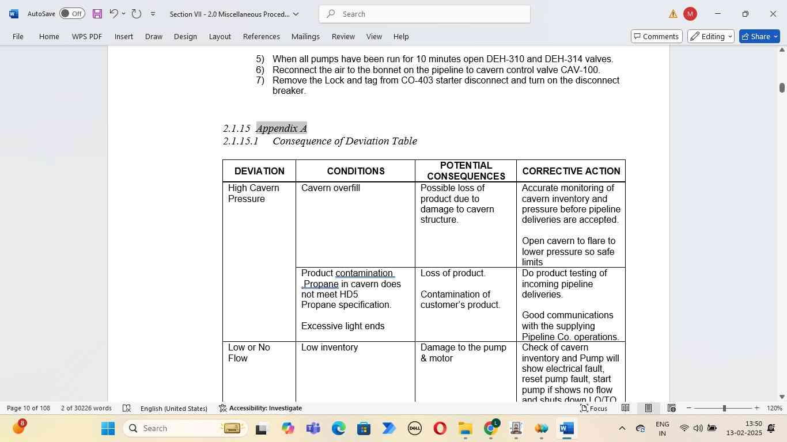Viewport: 787px width, 442px height.
Task: Click the 120% zoom level
Action: (775, 408)
